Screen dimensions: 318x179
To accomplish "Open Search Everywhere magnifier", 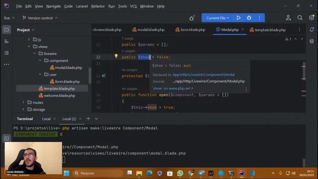I will click(x=300, y=18).
